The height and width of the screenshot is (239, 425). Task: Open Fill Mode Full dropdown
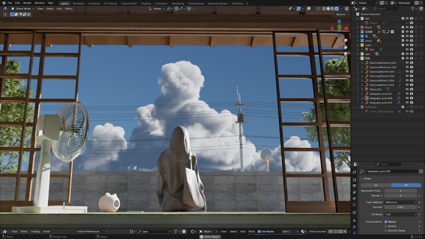click(401, 214)
